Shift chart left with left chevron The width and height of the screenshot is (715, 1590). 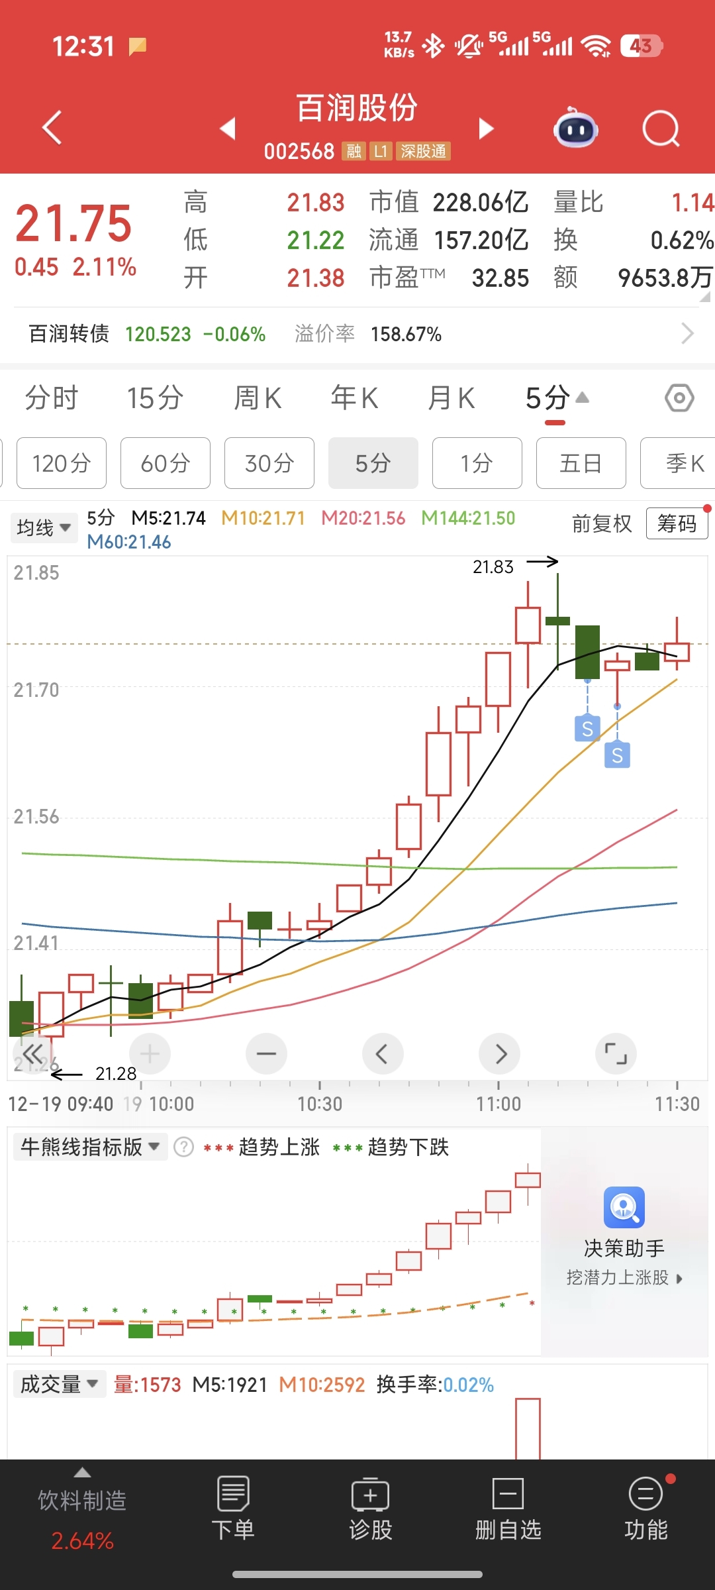[x=383, y=1053]
